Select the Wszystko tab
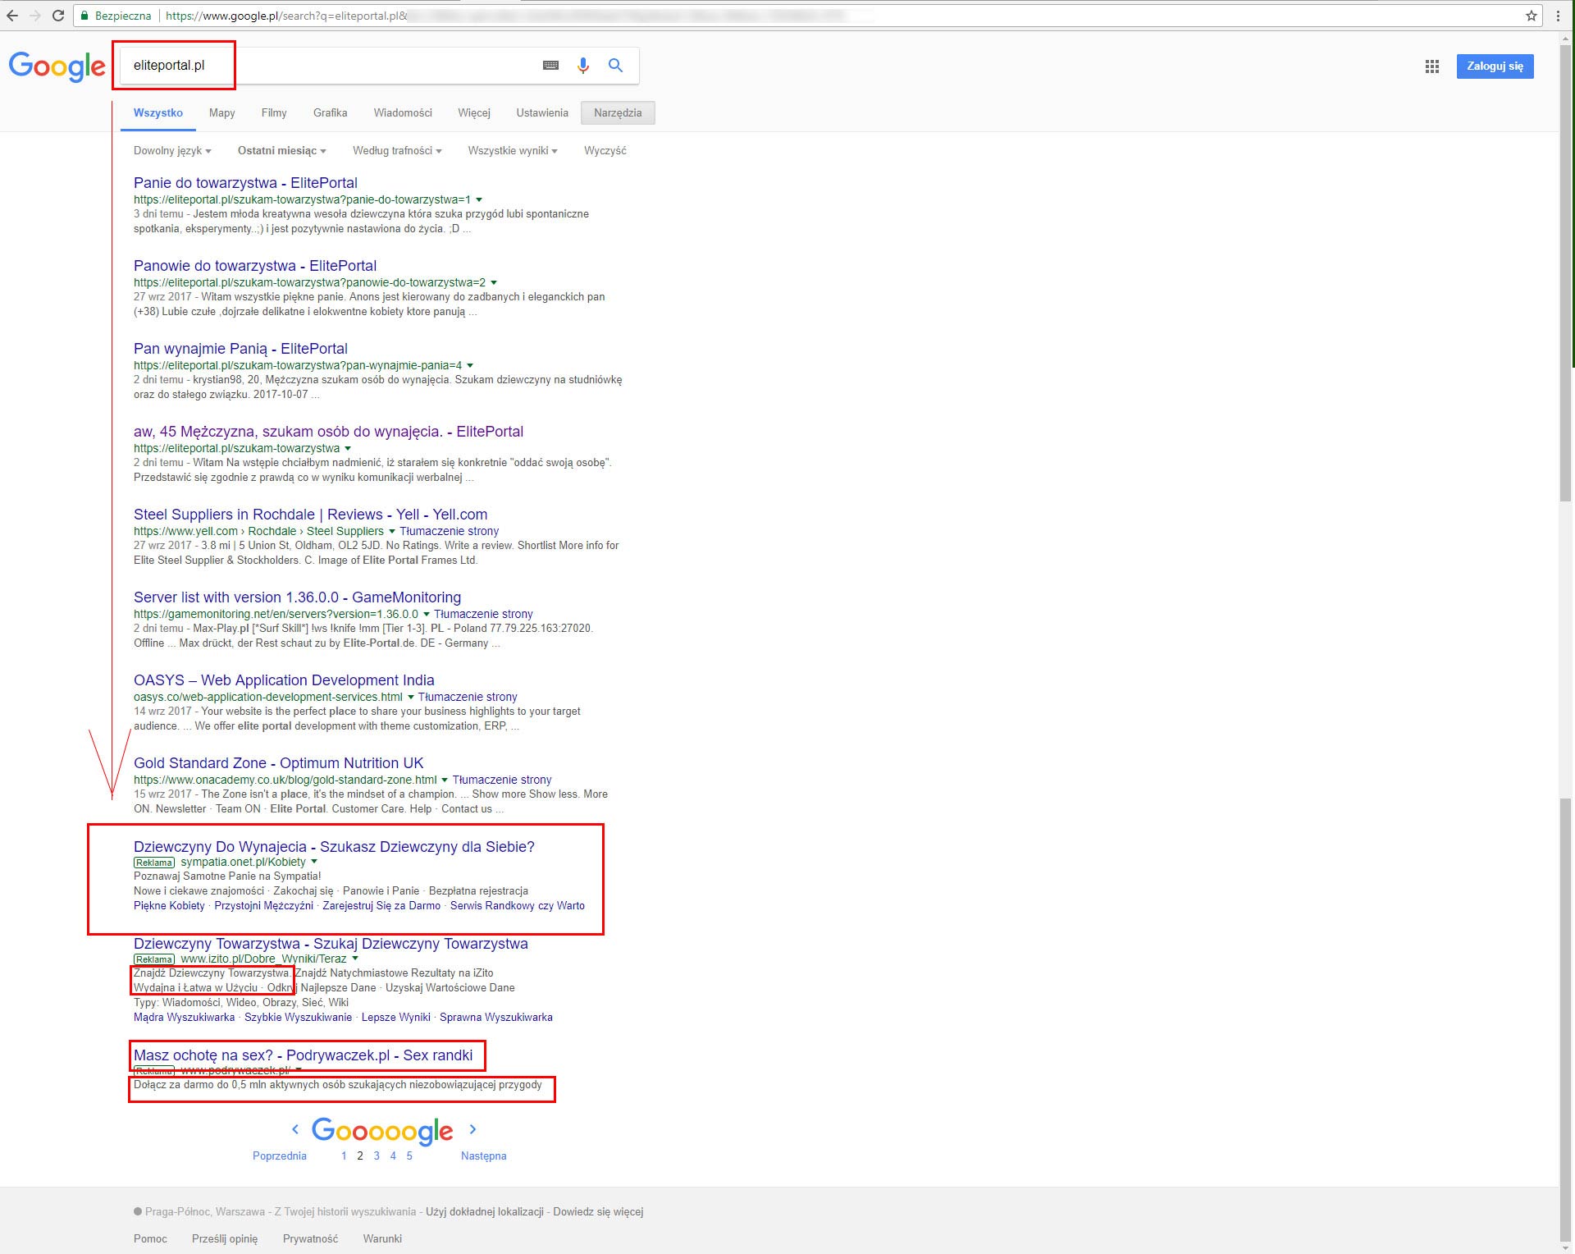The image size is (1575, 1254). tap(158, 113)
